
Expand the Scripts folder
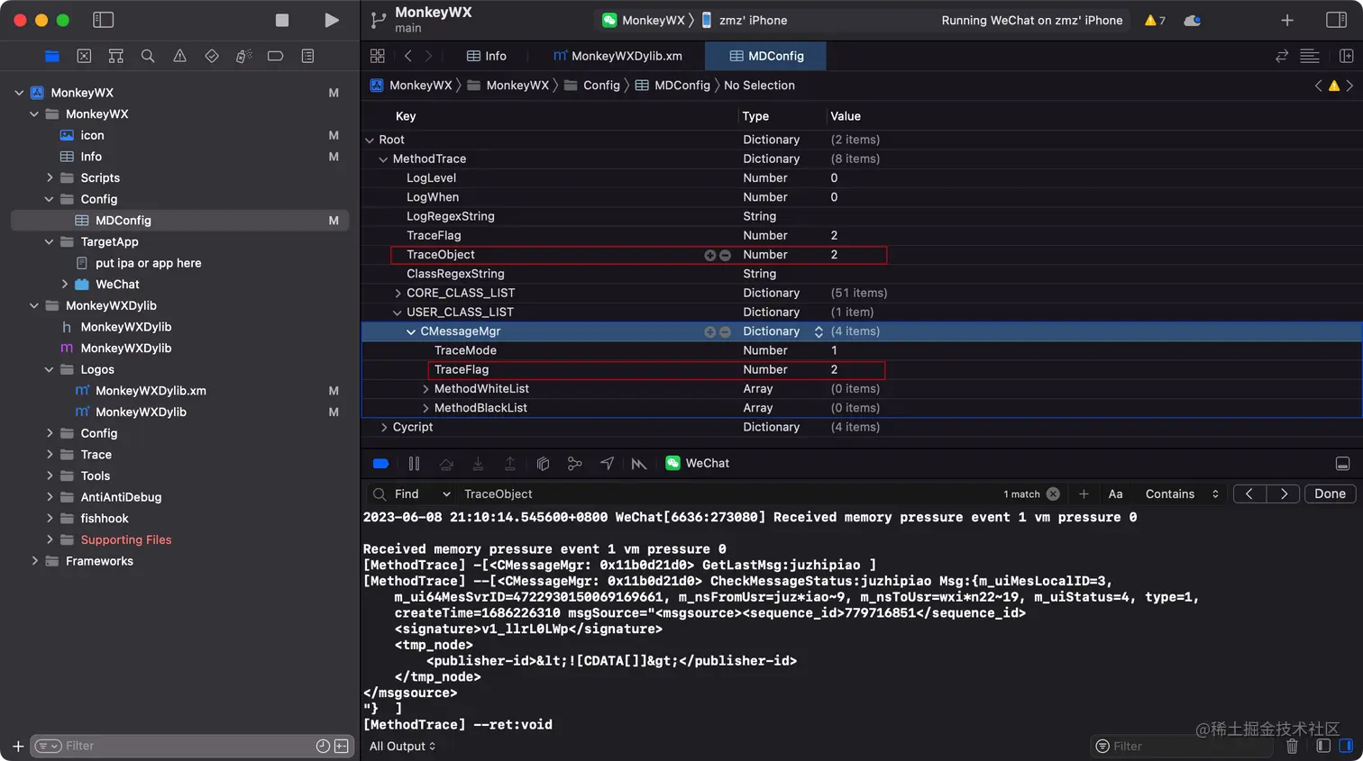tap(50, 178)
